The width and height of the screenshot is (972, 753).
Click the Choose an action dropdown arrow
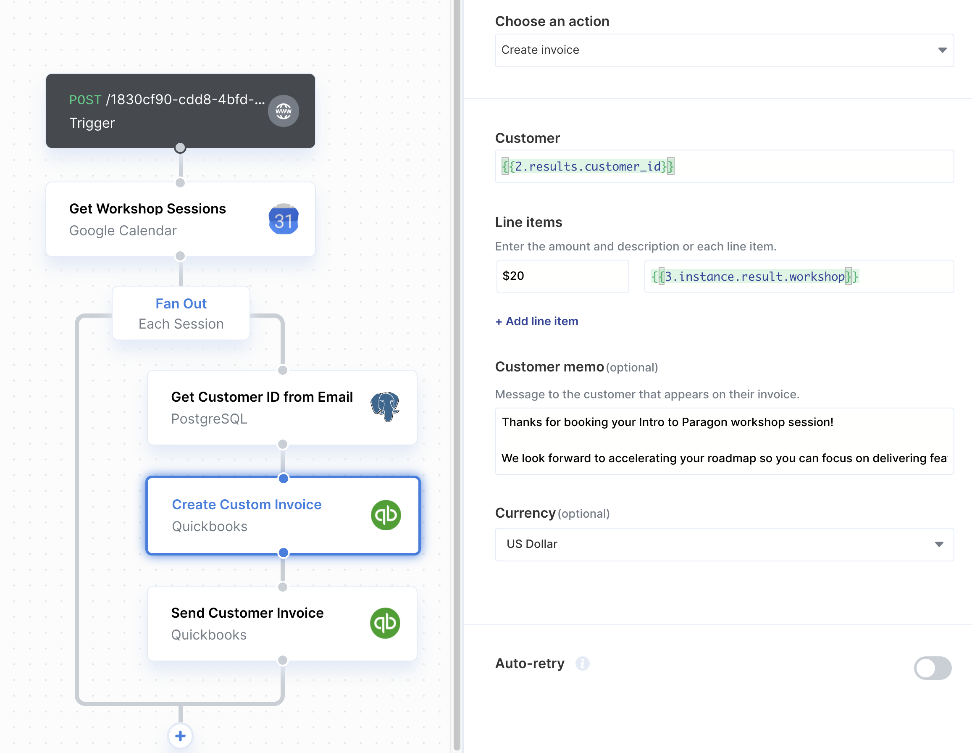coord(942,50)
